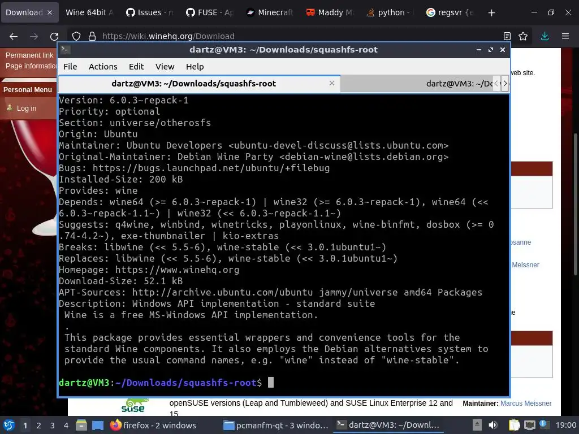Focus the Firefox address bar URL

tap(168, 36)
